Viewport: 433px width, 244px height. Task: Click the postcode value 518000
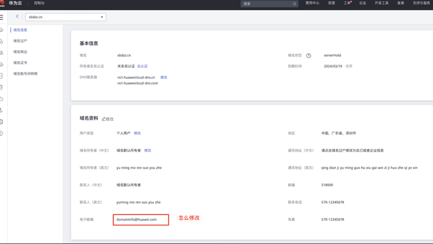click(x=327, y=185)
